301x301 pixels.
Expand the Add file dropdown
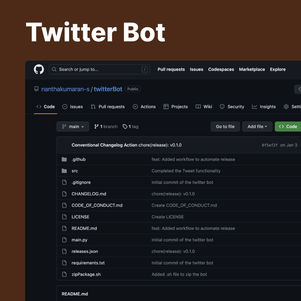tap(257, 126)
